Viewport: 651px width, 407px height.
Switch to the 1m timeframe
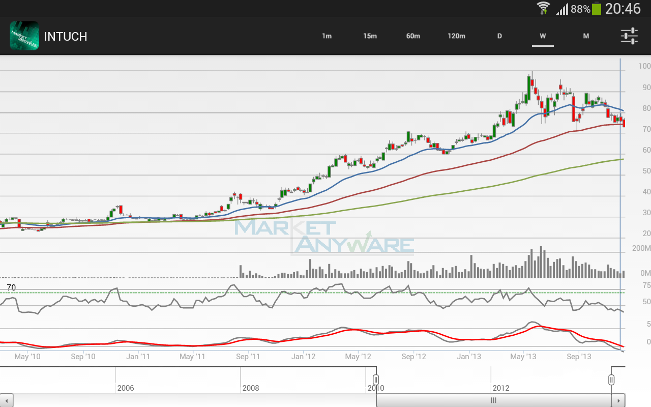point(327,36)
